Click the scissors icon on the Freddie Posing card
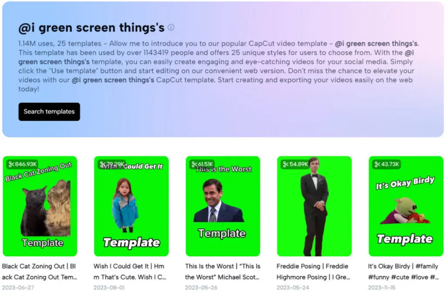 pyautogui.click(x=286, y=164)
